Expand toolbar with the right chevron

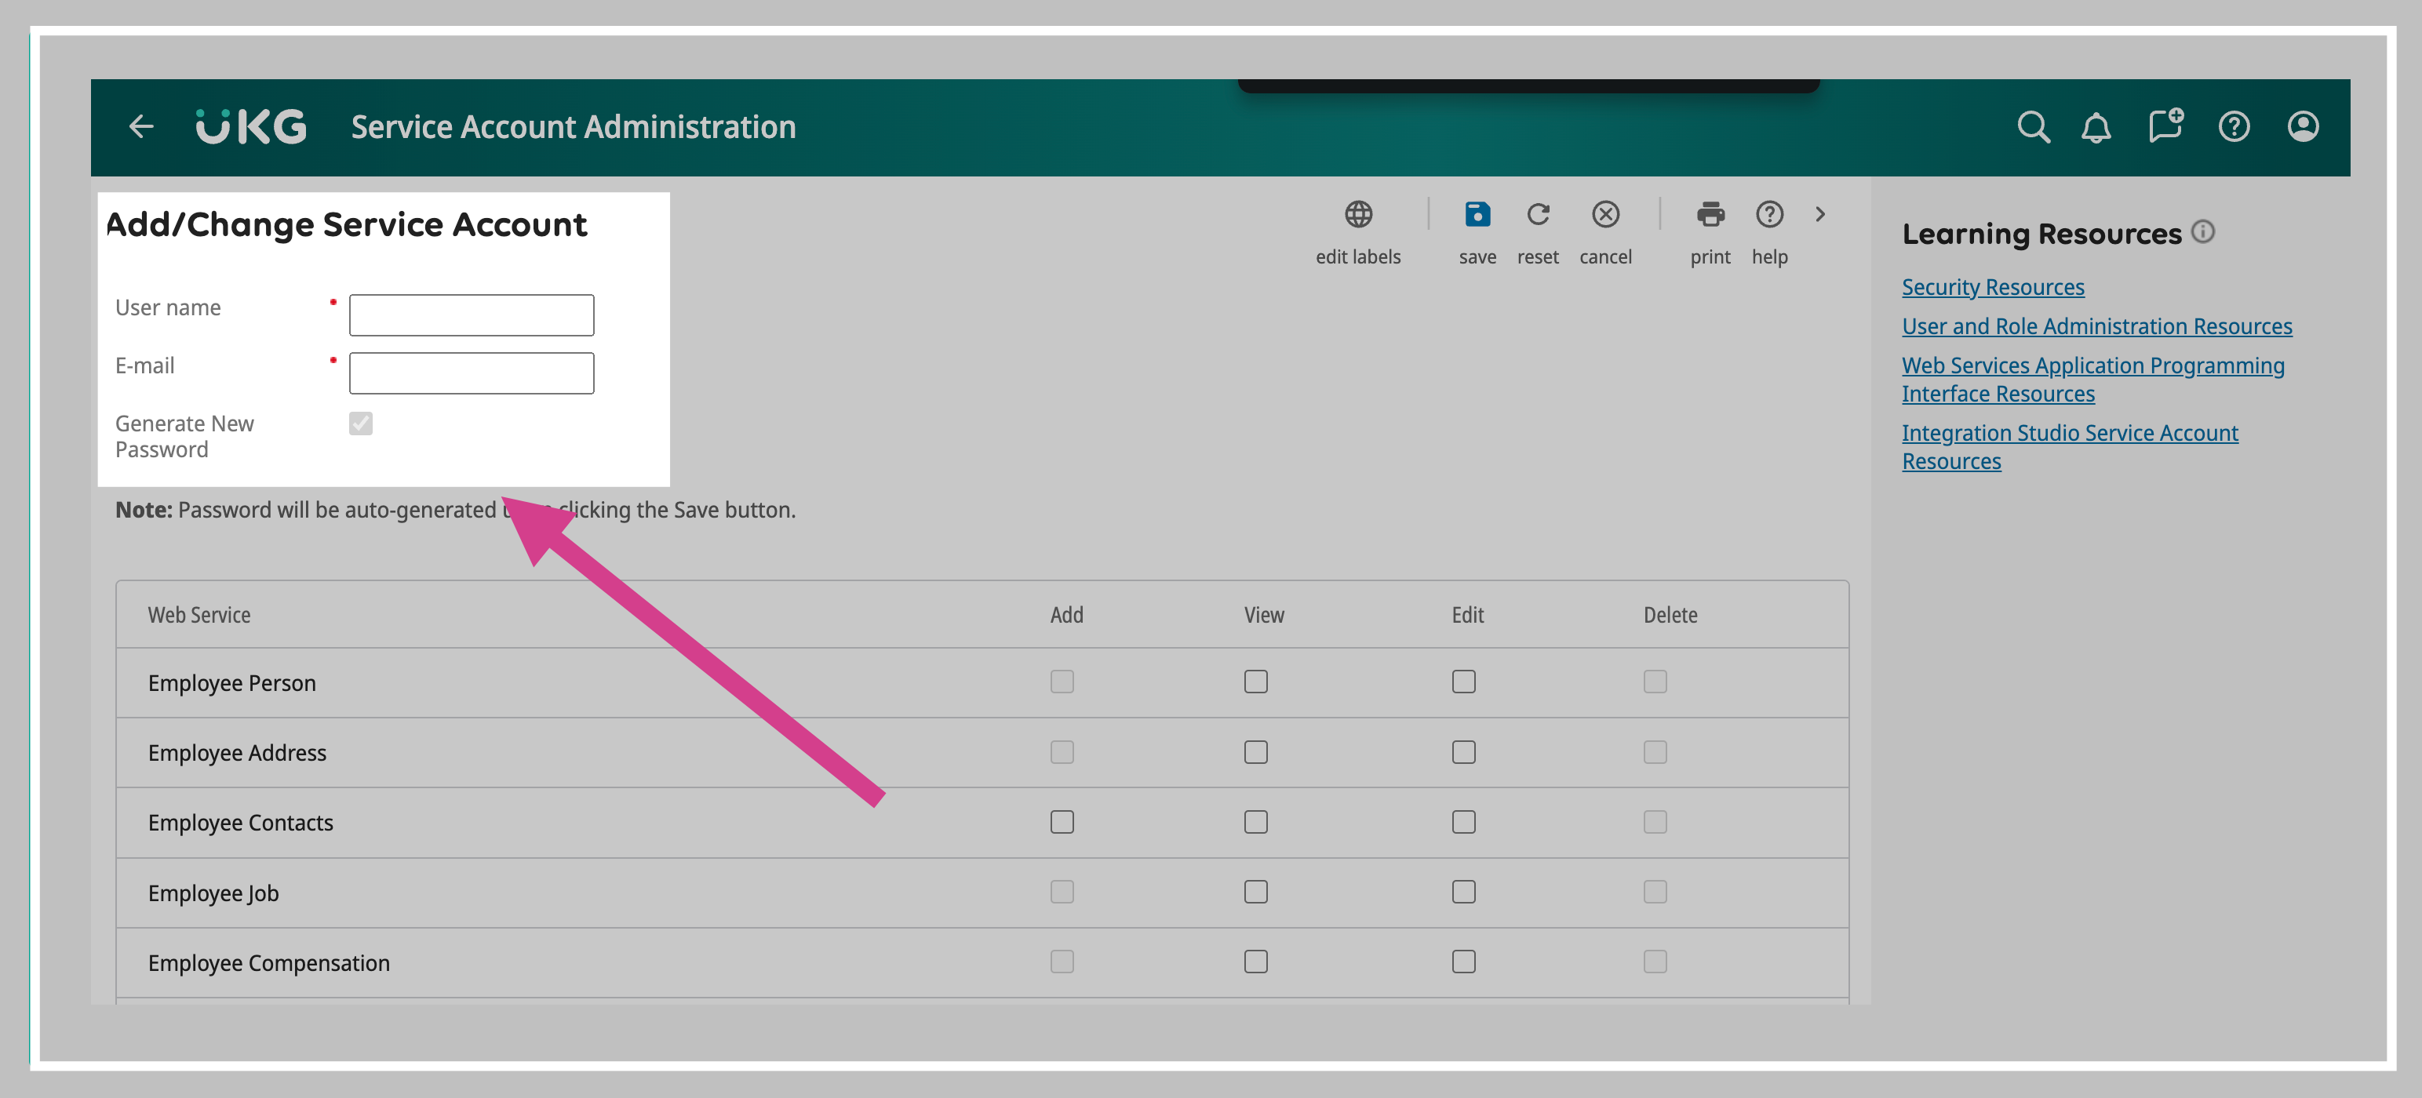point(1820,214)
